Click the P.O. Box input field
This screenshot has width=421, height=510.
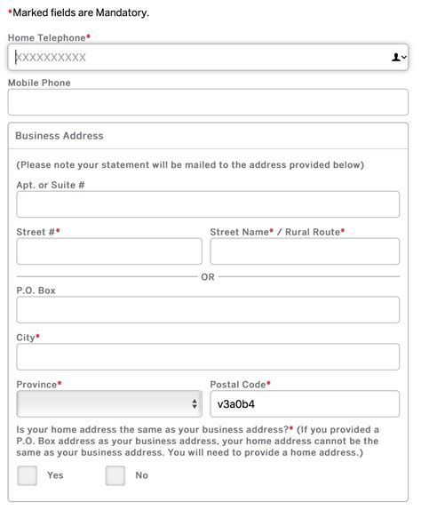coord(208,309)
